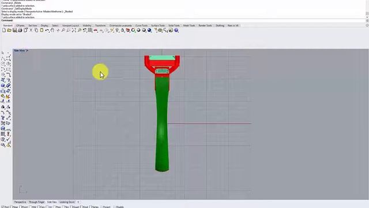Switch to the Display toolbar tab
The width and height of the screenshot is (369, 208).
coord(44,25)
